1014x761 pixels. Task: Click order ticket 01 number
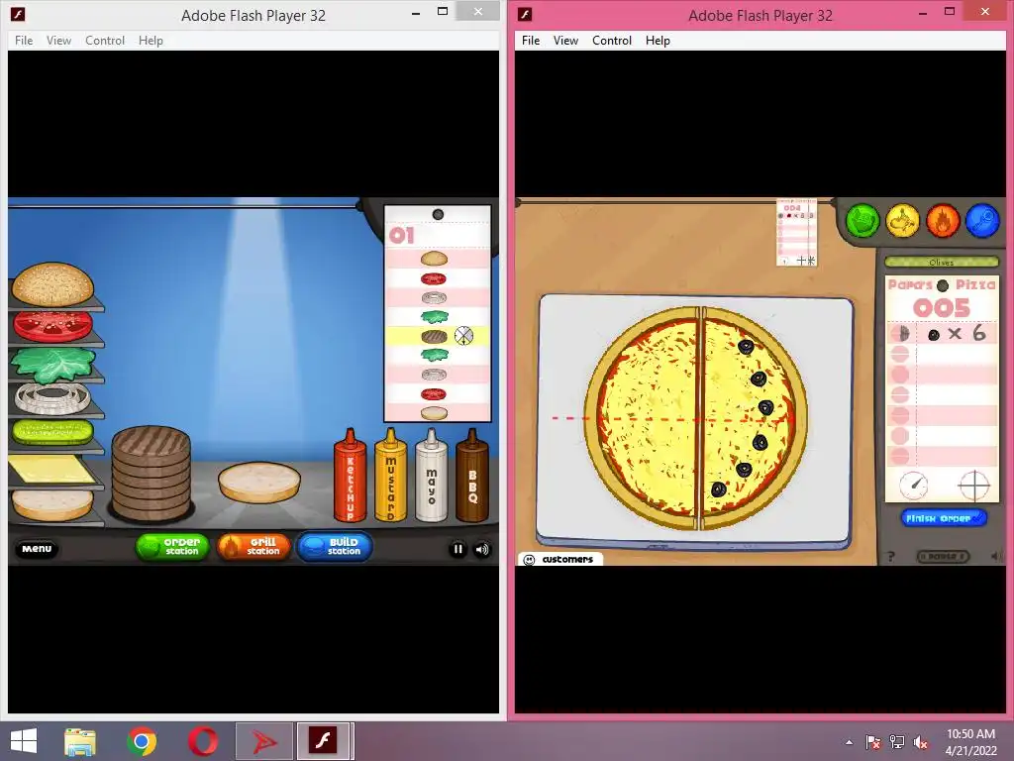point(402,236)
